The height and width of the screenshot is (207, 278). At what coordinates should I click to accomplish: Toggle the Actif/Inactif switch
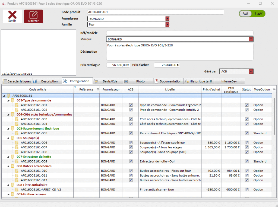(252, 14)
